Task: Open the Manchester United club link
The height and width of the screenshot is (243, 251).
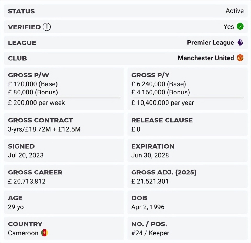Action: coord(206,58)
